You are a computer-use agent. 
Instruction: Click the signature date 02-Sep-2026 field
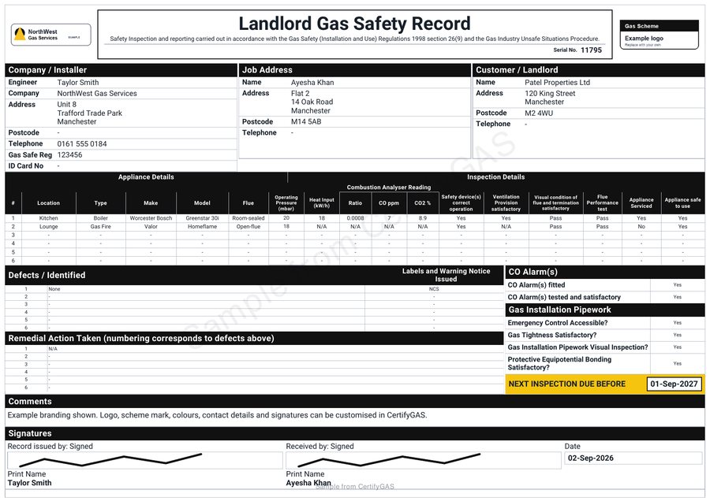click(x=633, y=458)
